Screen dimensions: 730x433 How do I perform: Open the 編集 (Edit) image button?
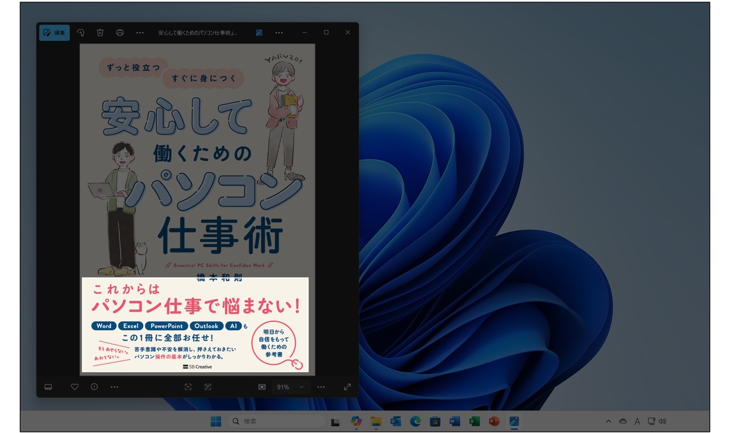pos(54,32)
